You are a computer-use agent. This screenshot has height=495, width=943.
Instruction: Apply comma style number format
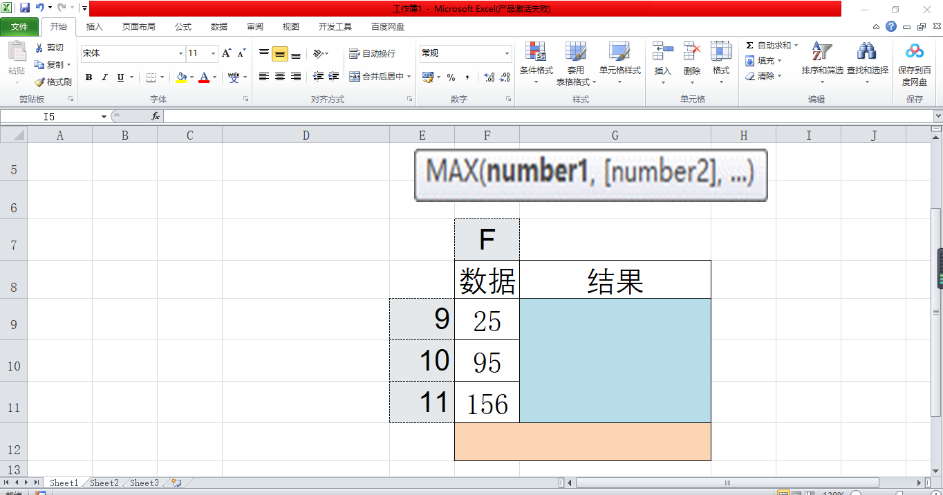[467, 77]
